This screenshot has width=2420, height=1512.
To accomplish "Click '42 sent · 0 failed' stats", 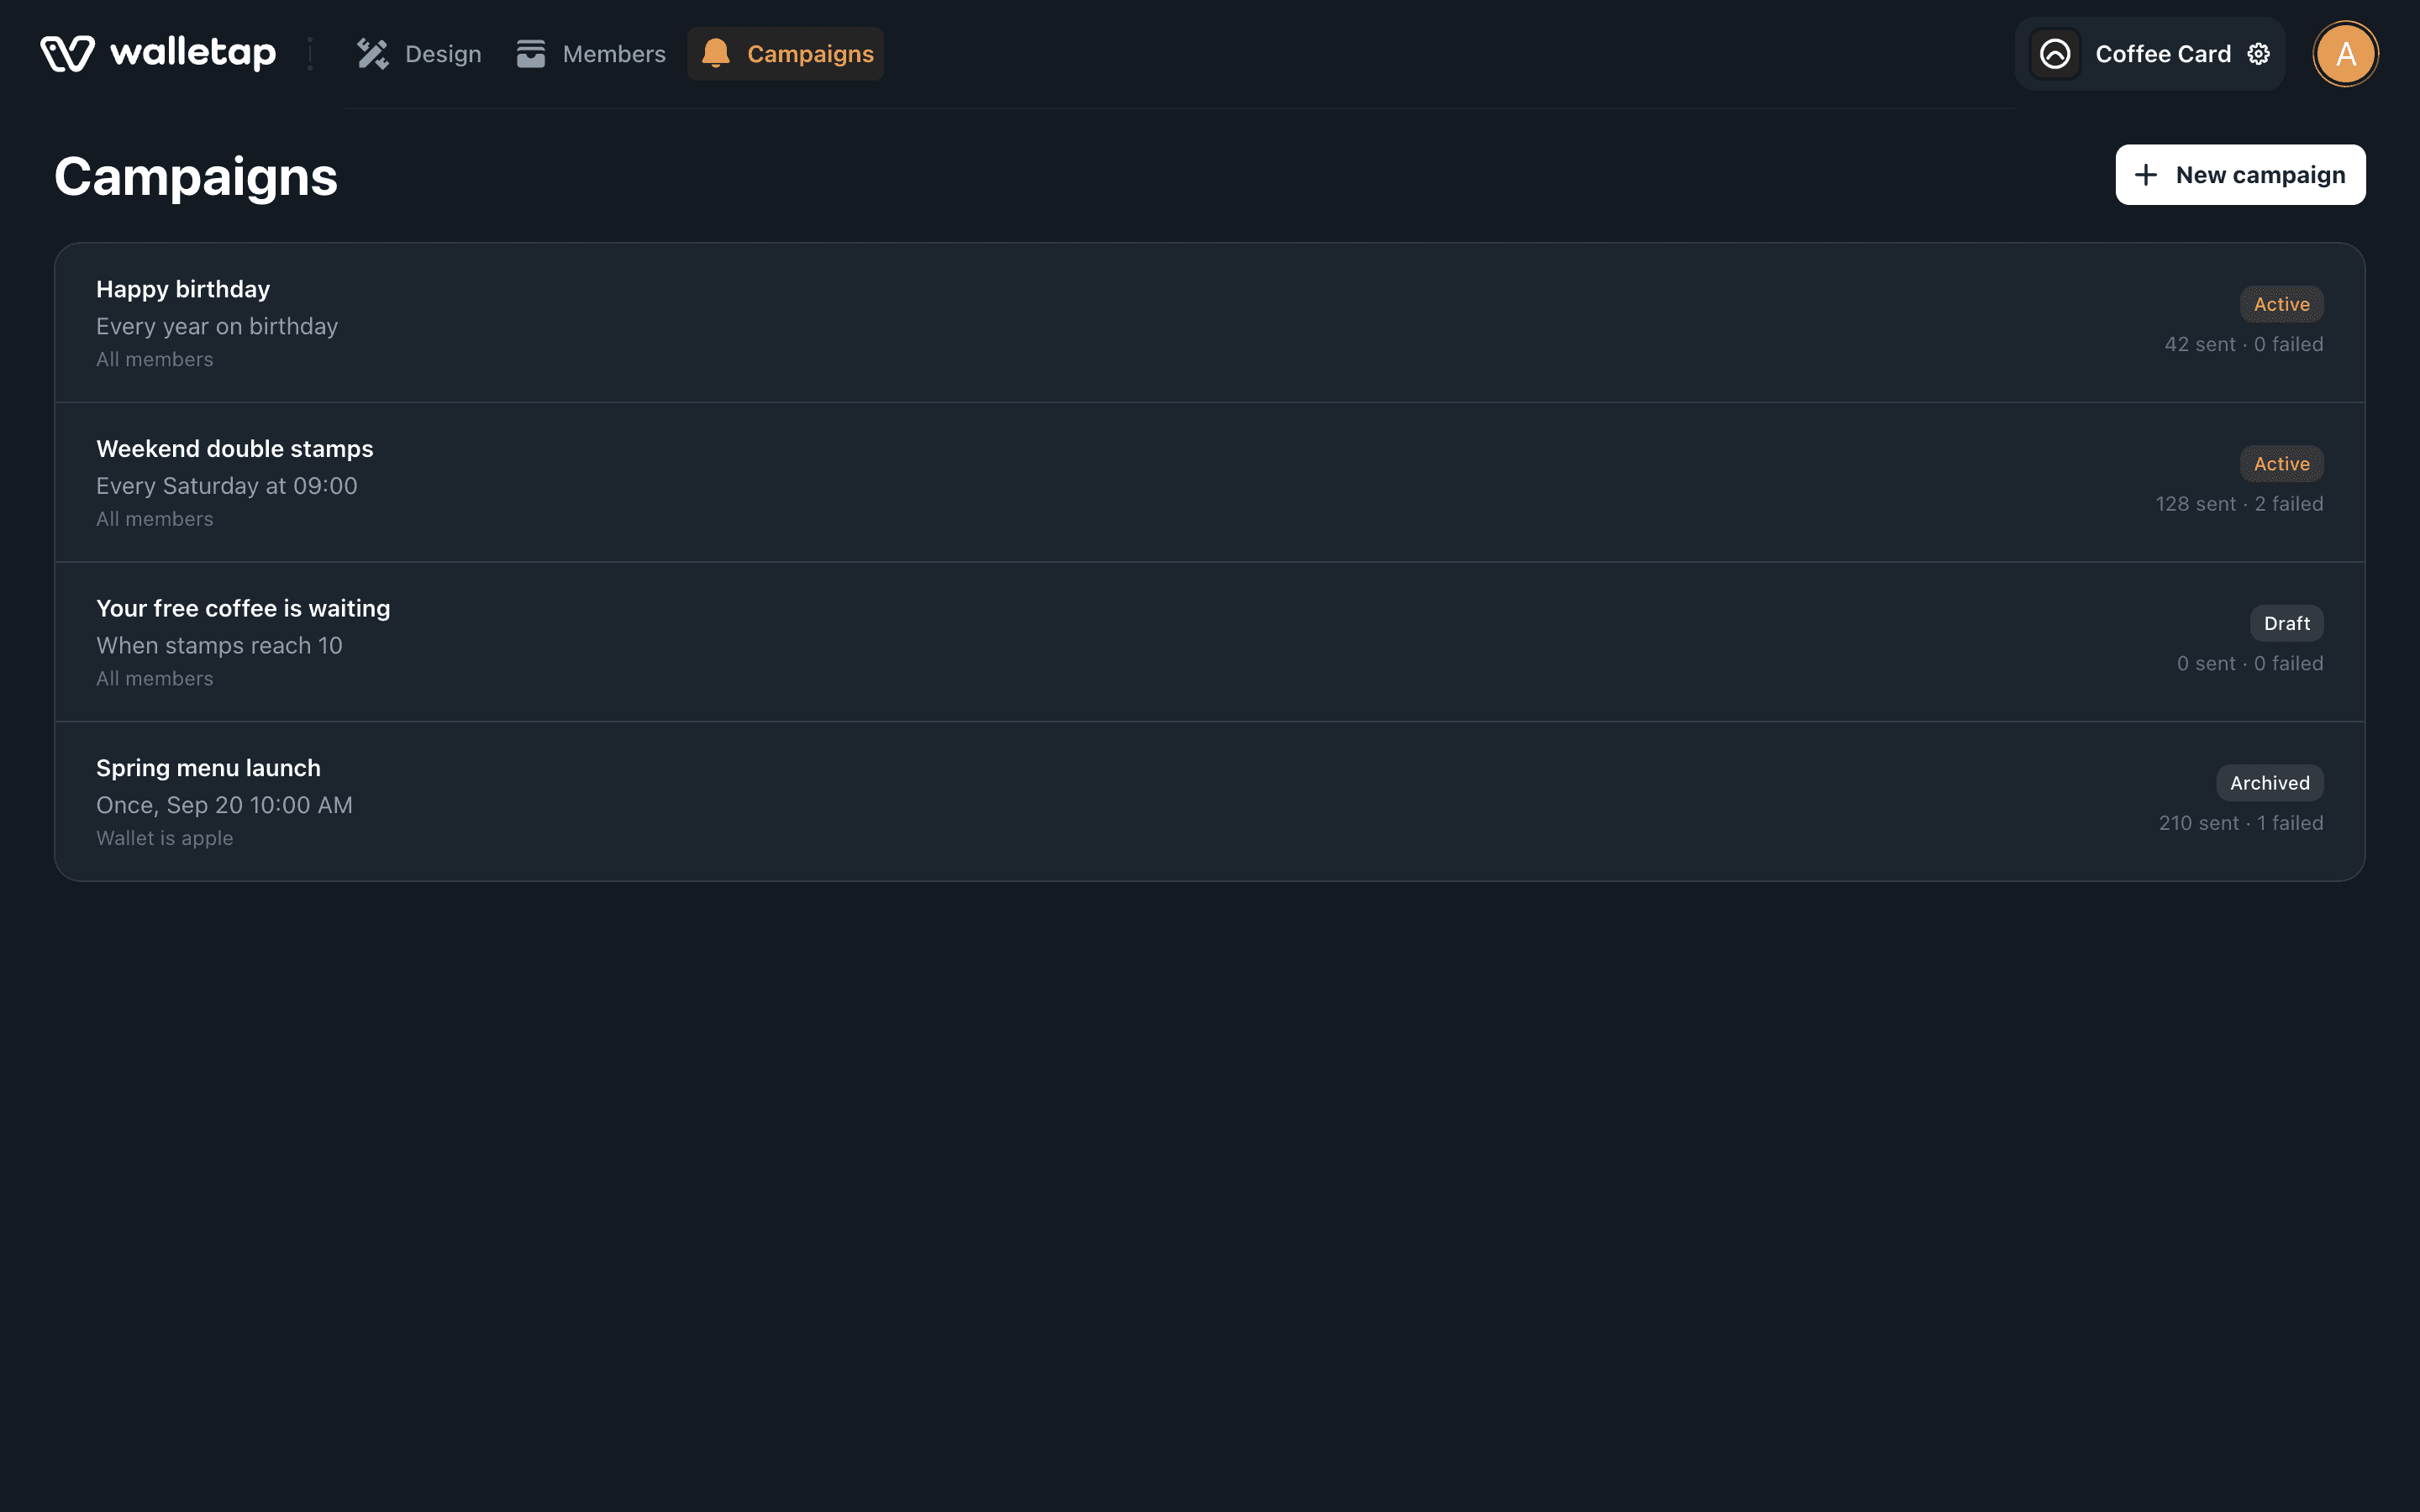I will click(x=2244, y=344).
